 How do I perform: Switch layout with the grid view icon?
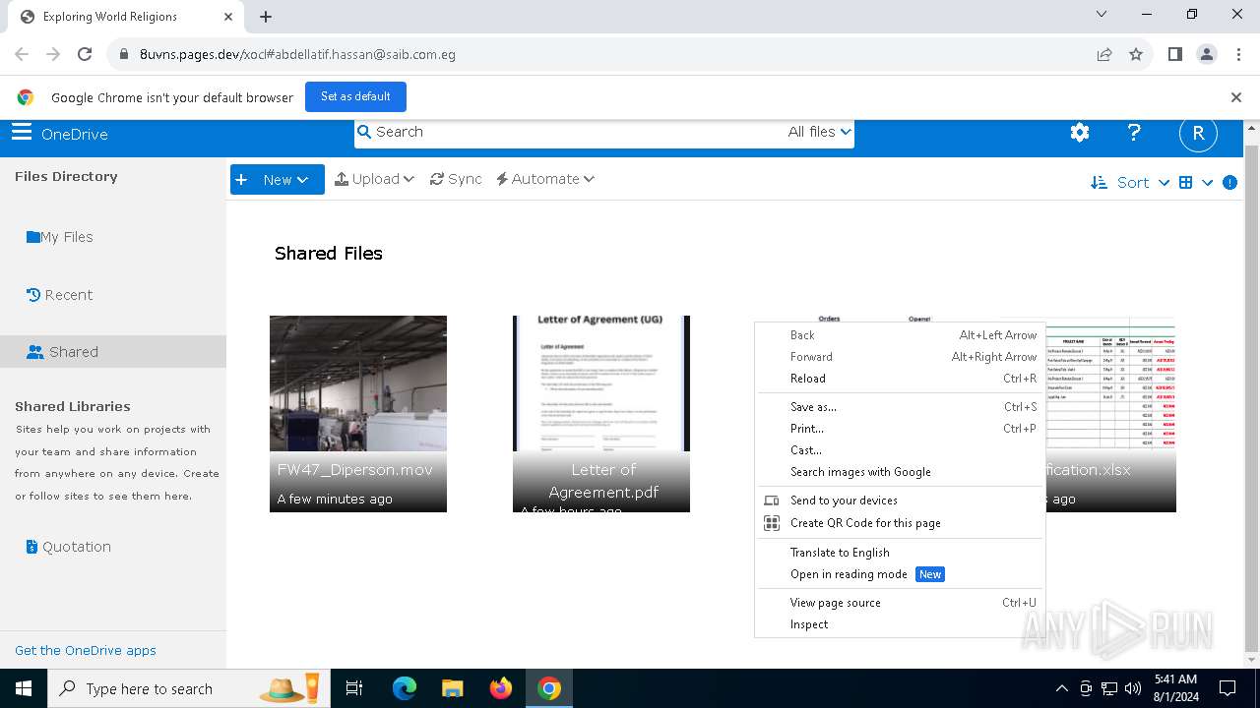[1185, 183]
